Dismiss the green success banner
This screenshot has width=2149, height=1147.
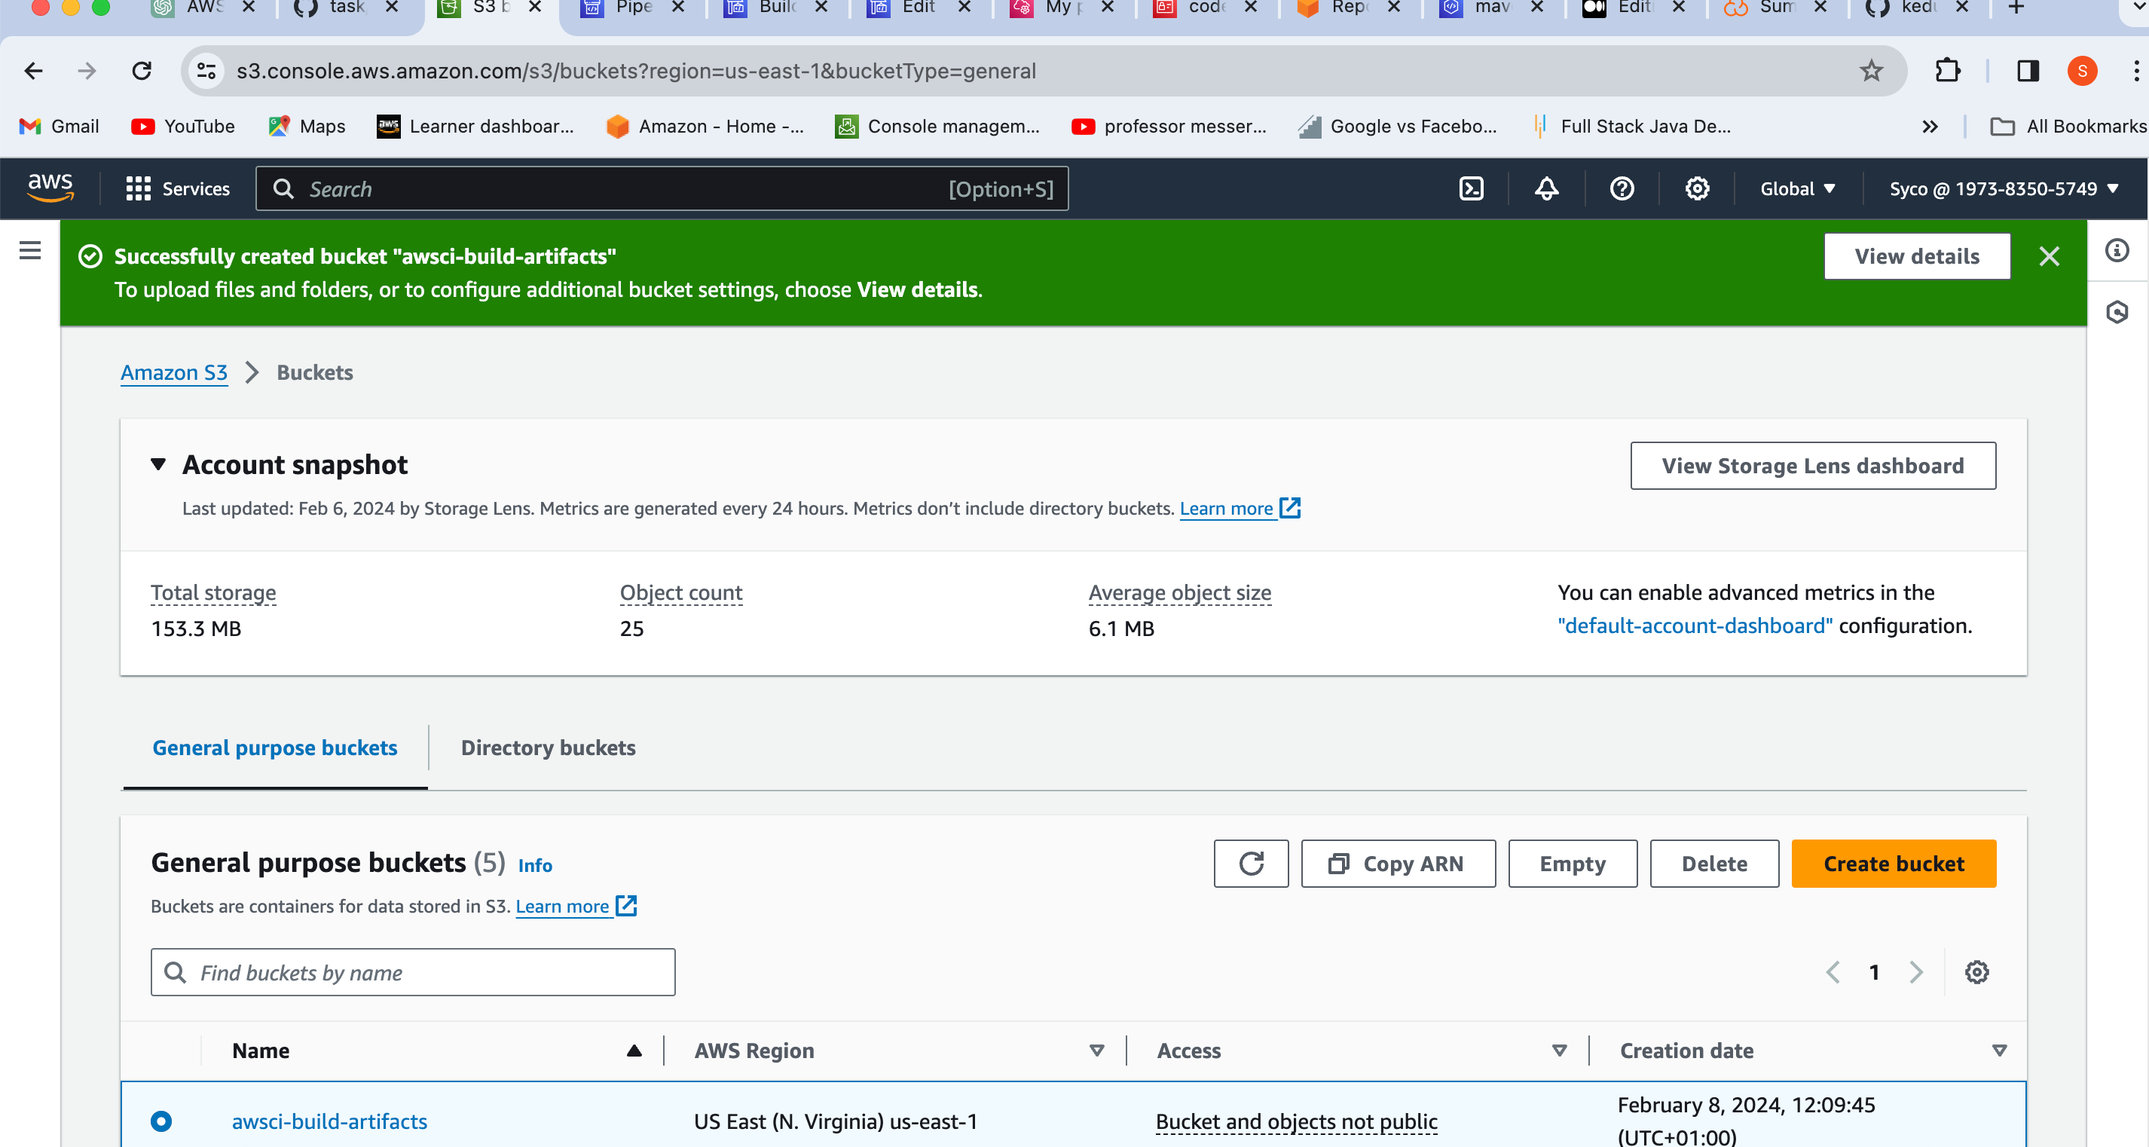pos(2049,256)
